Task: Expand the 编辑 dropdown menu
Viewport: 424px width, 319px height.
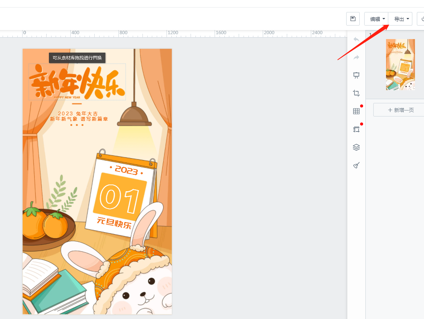Action: click(377, 19)
